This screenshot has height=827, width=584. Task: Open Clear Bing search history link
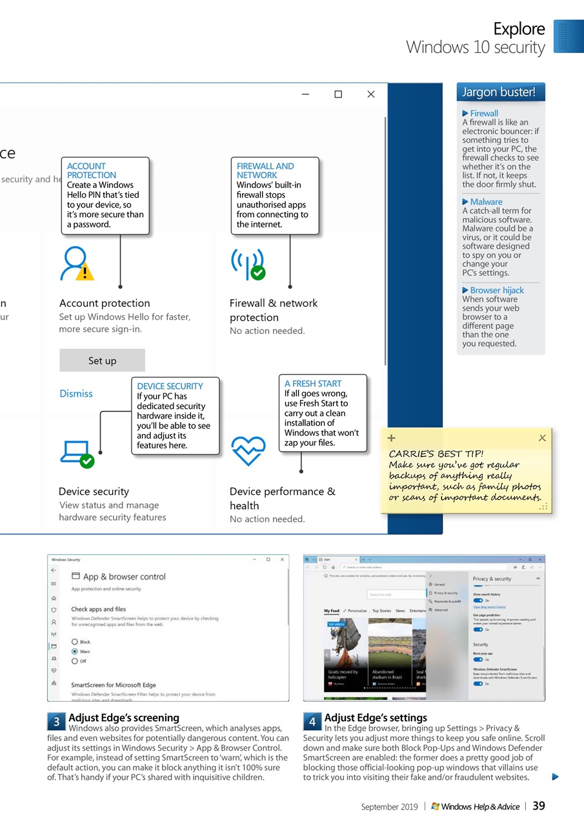(x=490, y=606)
